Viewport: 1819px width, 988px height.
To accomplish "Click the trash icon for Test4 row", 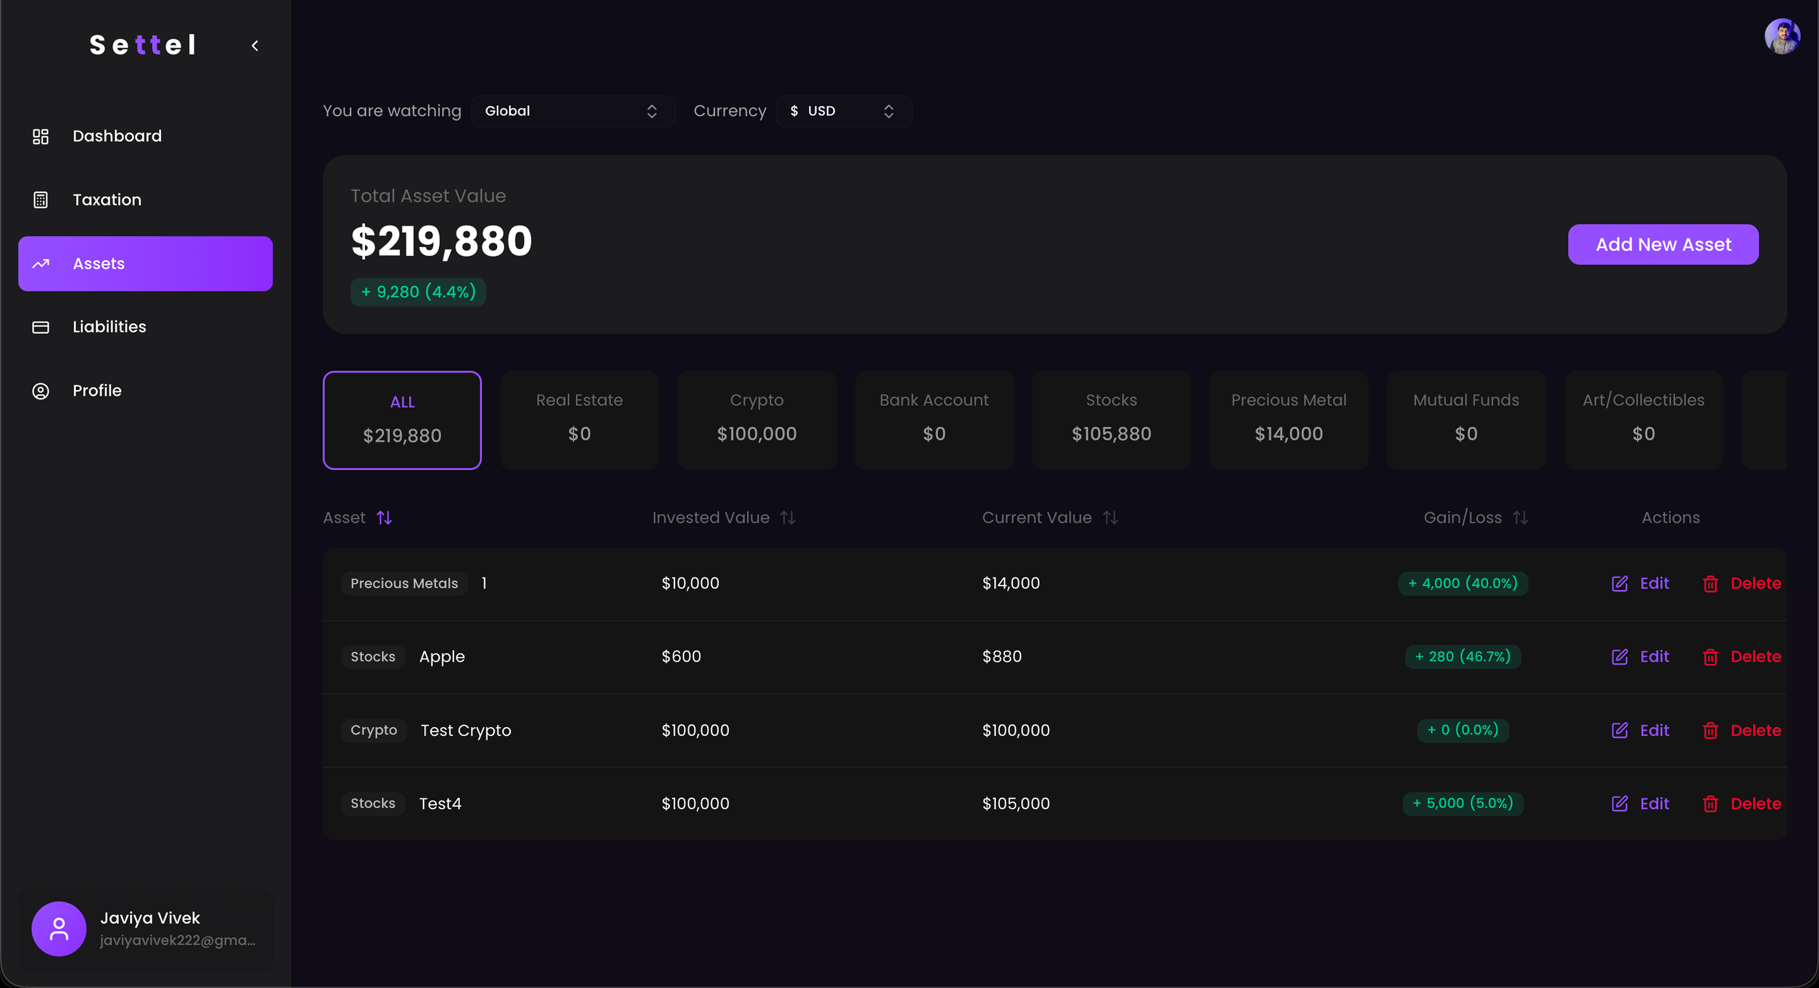I will pyautogui.click(x=1709, y=804).
